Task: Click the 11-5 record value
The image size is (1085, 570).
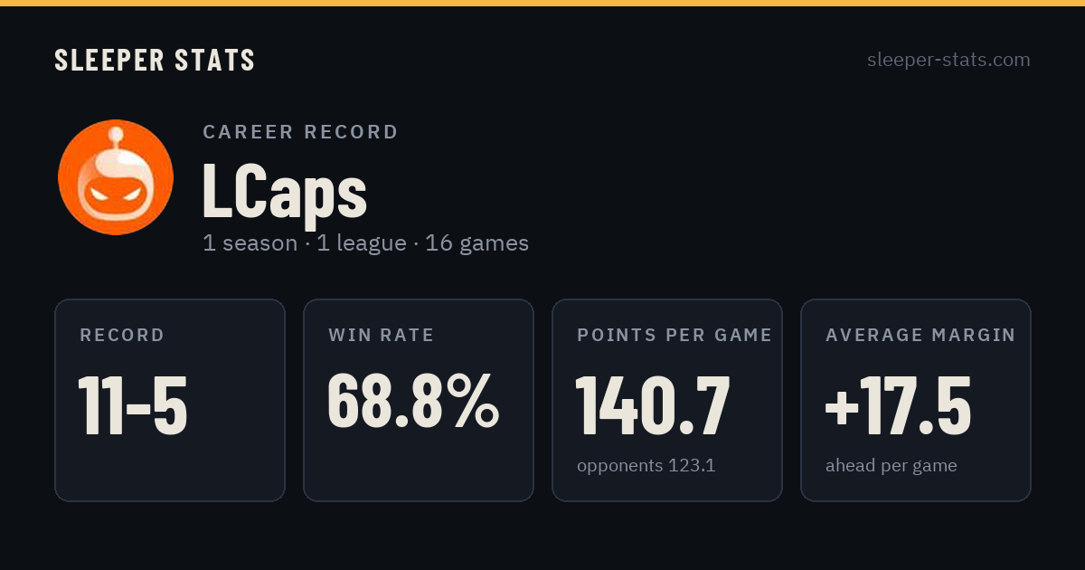Action: pyautogui.click(x=133, y=404)
